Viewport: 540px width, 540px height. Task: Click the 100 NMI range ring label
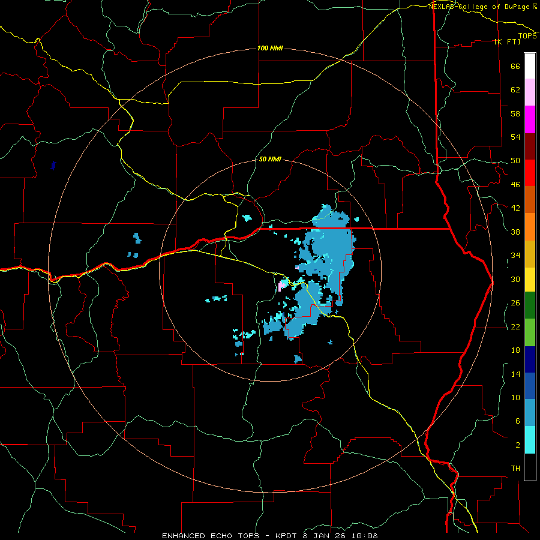click(271, 48)
